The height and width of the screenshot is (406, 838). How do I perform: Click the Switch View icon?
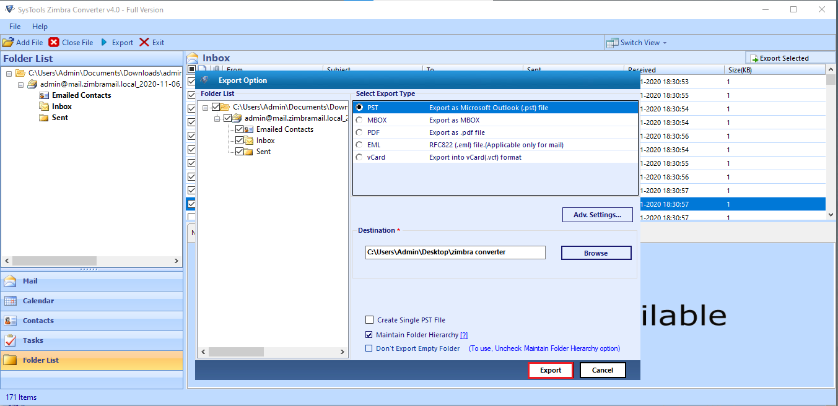(x=613, y=43)
